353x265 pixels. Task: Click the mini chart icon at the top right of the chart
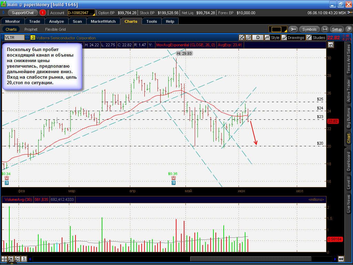pyautogui.click(x=331, y=45)
